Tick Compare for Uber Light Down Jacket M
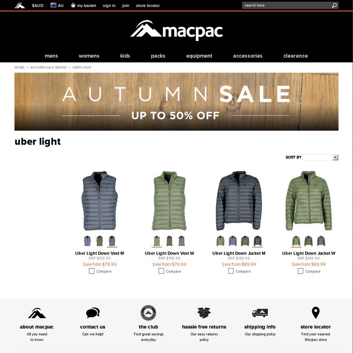 [x=231, y=271]
